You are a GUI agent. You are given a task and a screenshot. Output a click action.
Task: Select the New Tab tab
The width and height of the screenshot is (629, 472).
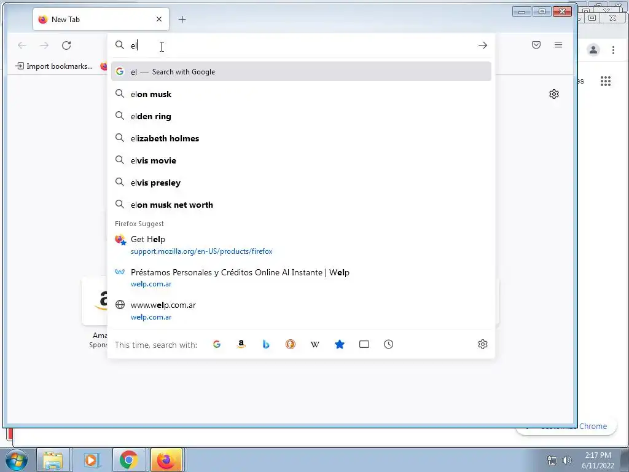click(101, 19)
